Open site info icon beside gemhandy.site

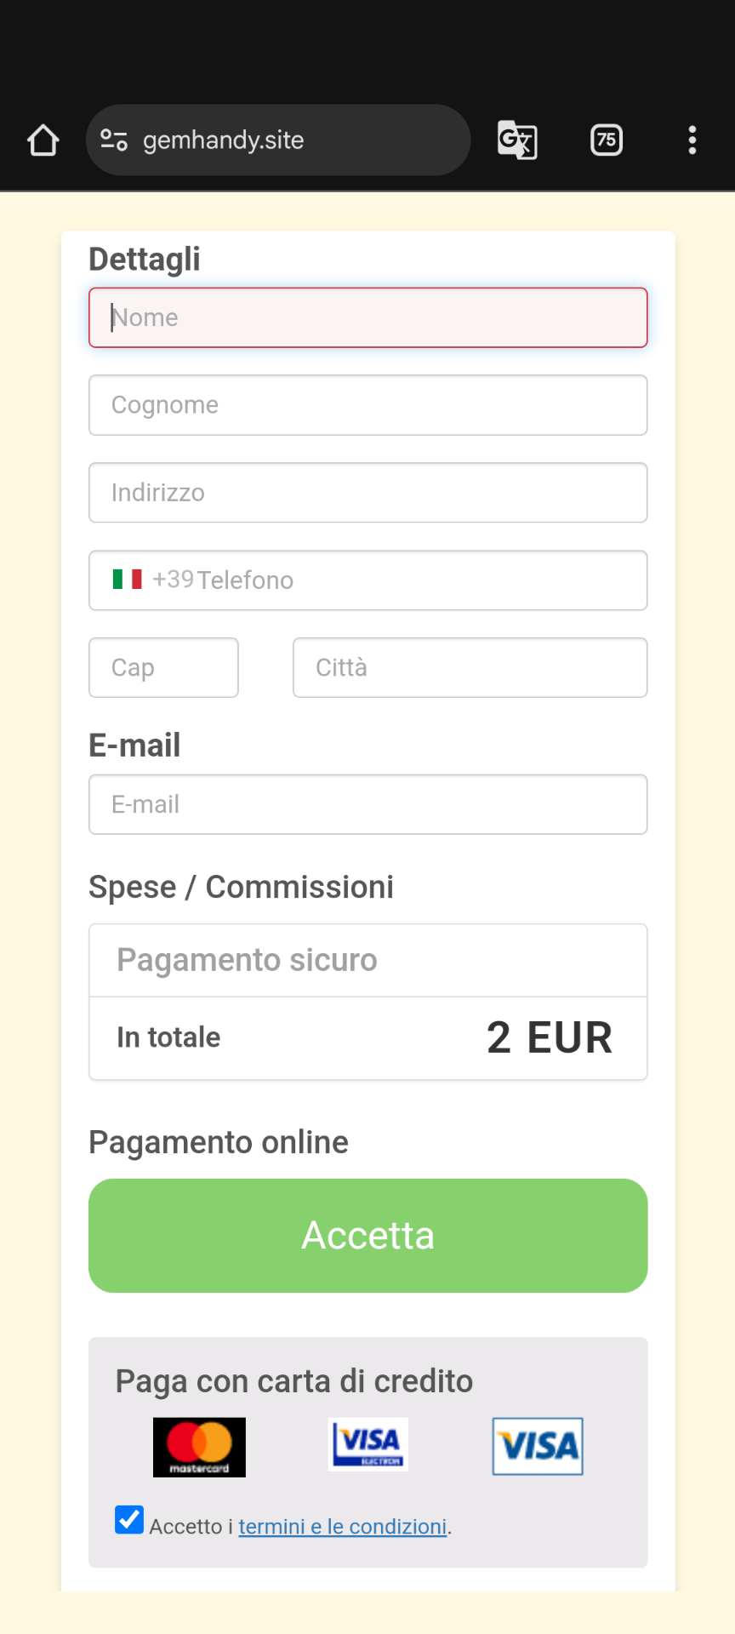click(x=114, y=140)
